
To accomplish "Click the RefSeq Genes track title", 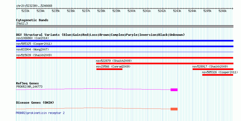I will click(x=27, y=83).
